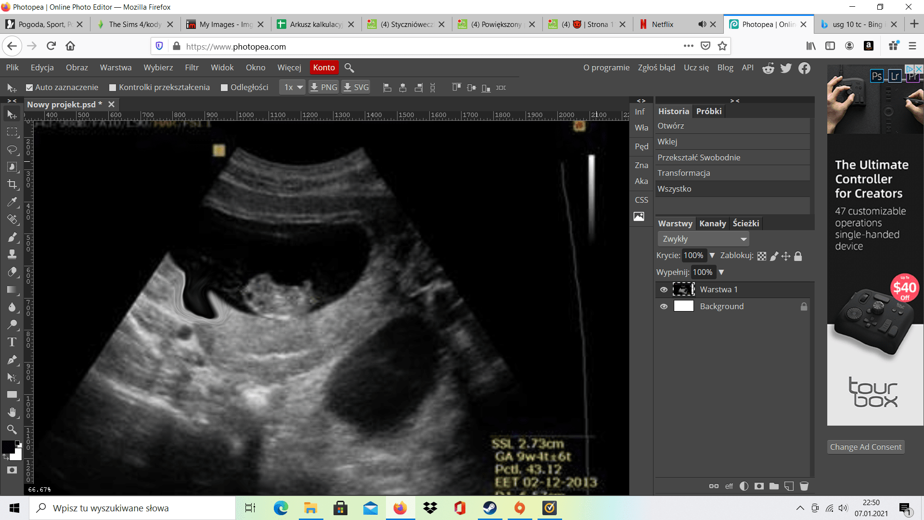The width and height of the screenshot is (924, 520).
Task: Click the new folder icon in Layers
Action: pyautogui.click(x=774, y=486)
